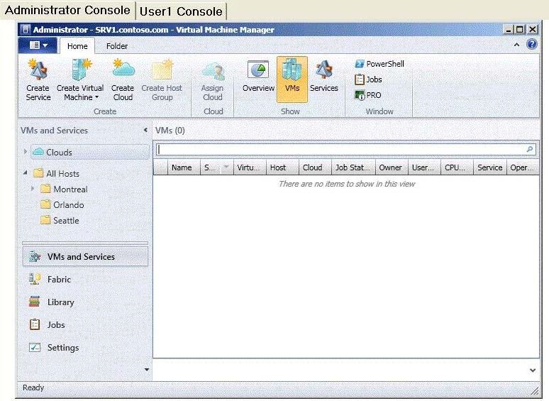The width and height of the screenshot is (549, 401).
Task: Switch to the Folder ribbon tab
Action: click(x=117, y=46)
